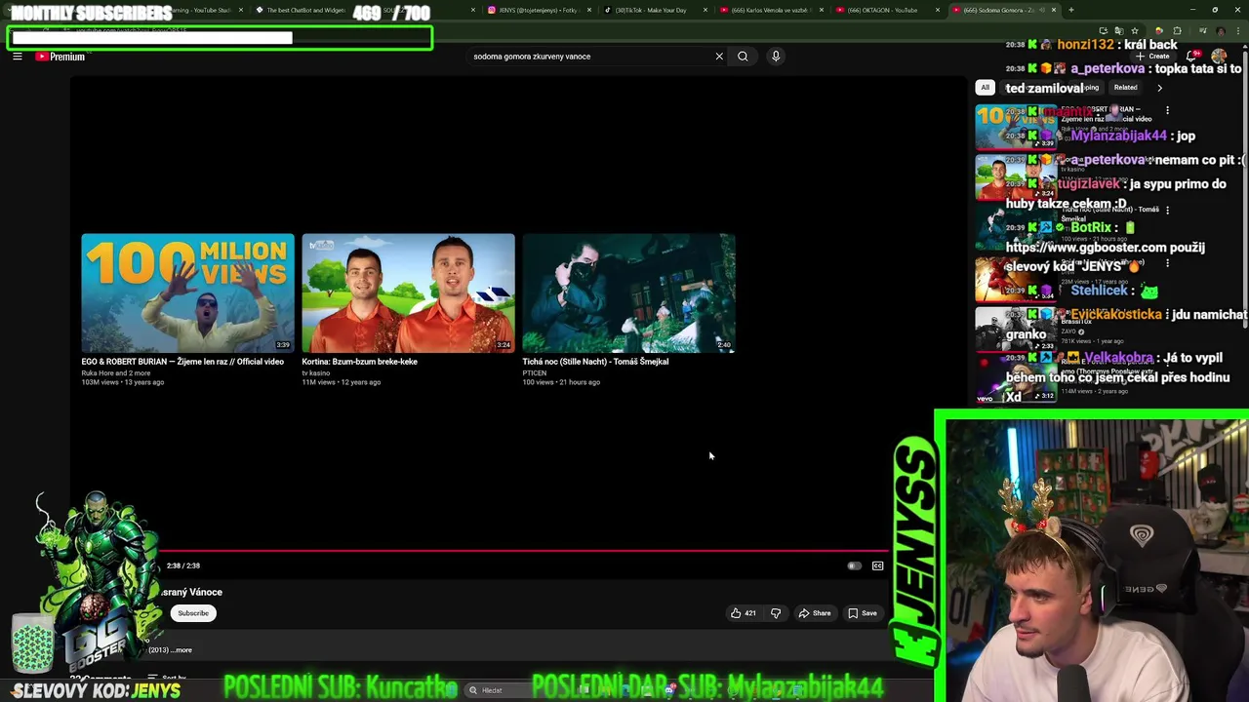Viewport: 1249px width, 702px height.
Task: Like the video with 421 likes
Action: 744,613
